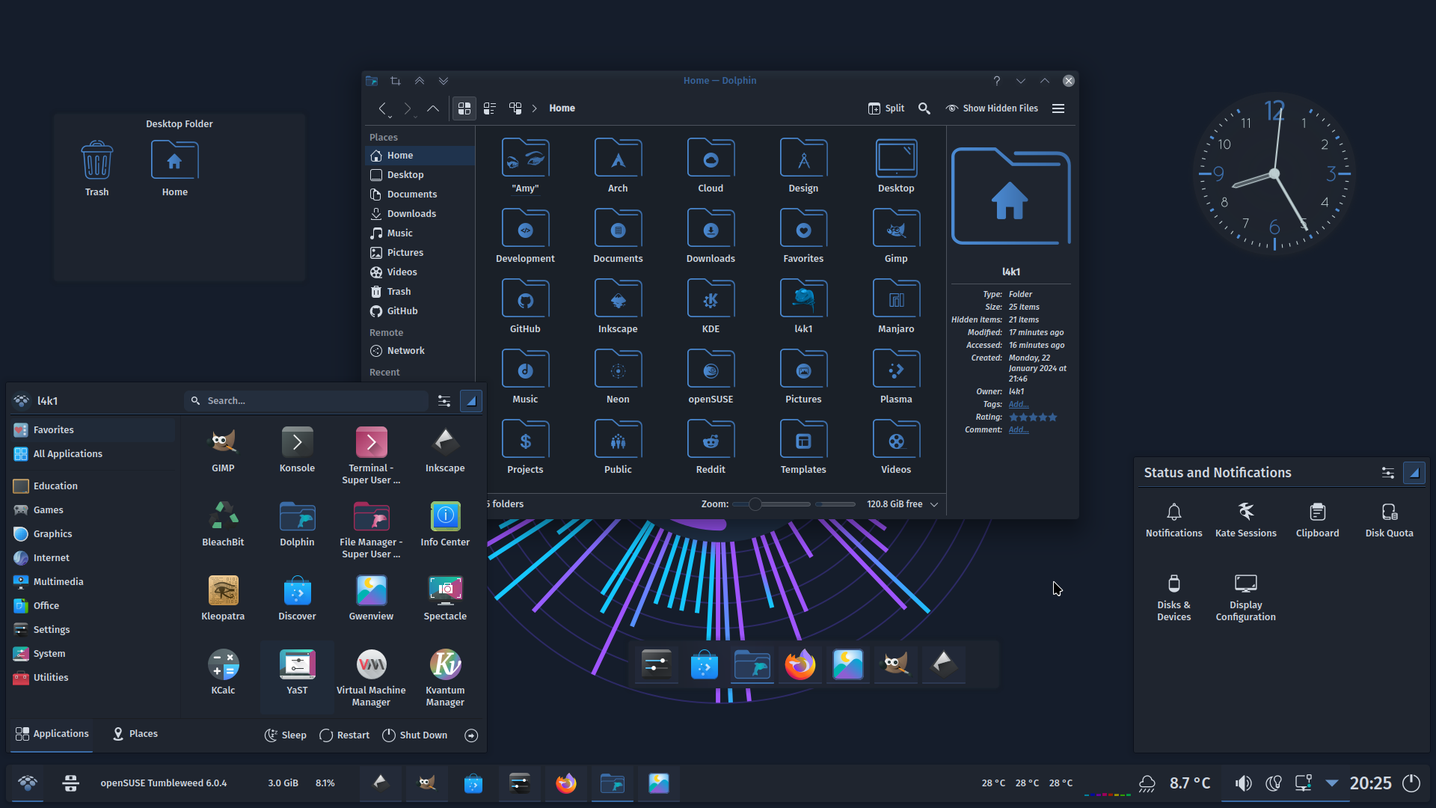Switch Dolphin to Compact view mode
Screen dimensions: 1436x808
tap(490, 108)
